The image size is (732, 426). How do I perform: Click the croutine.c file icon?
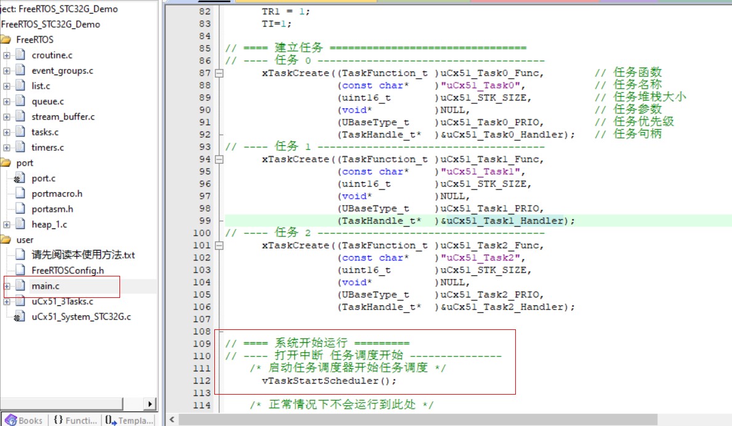20,55
